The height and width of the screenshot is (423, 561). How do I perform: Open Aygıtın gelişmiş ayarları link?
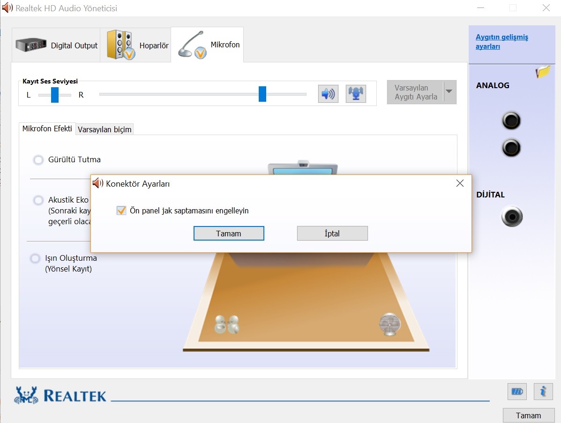[501, 42]
